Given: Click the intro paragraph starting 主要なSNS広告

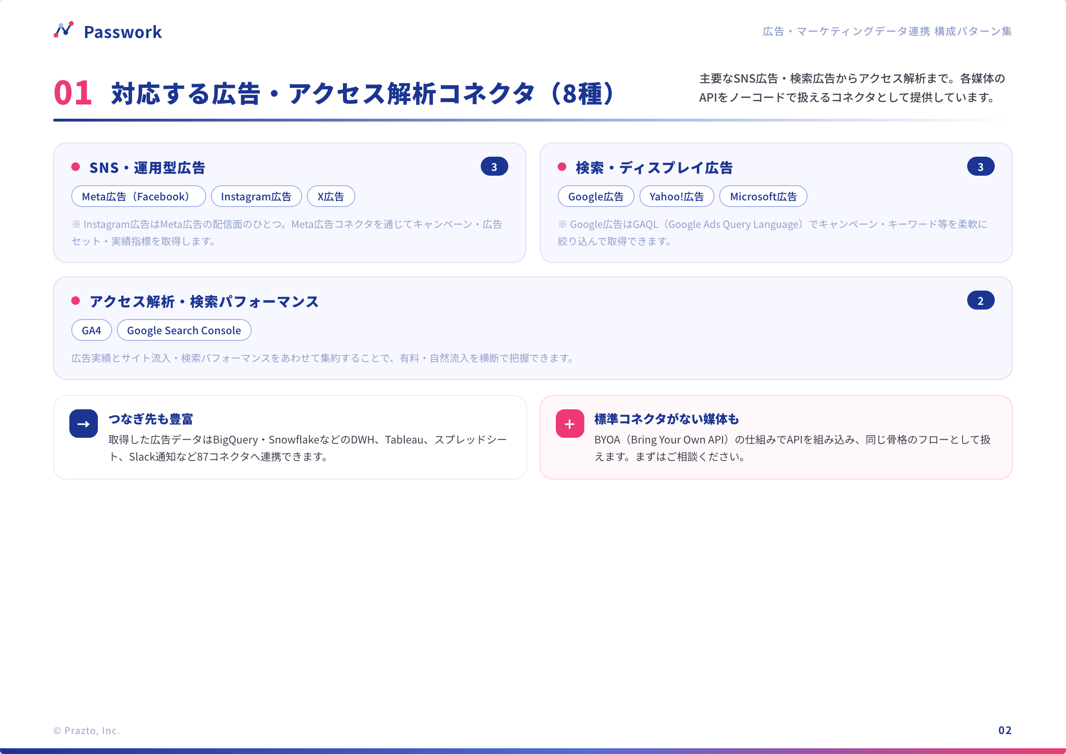Looking at the screenshot, I should point(852,88).
